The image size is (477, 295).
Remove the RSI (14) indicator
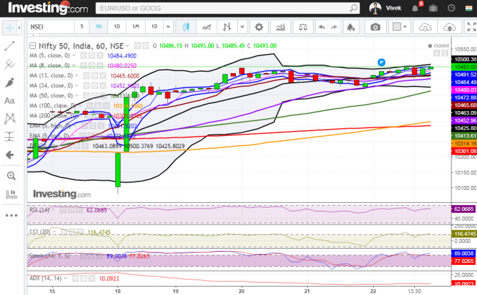(80, 210)
